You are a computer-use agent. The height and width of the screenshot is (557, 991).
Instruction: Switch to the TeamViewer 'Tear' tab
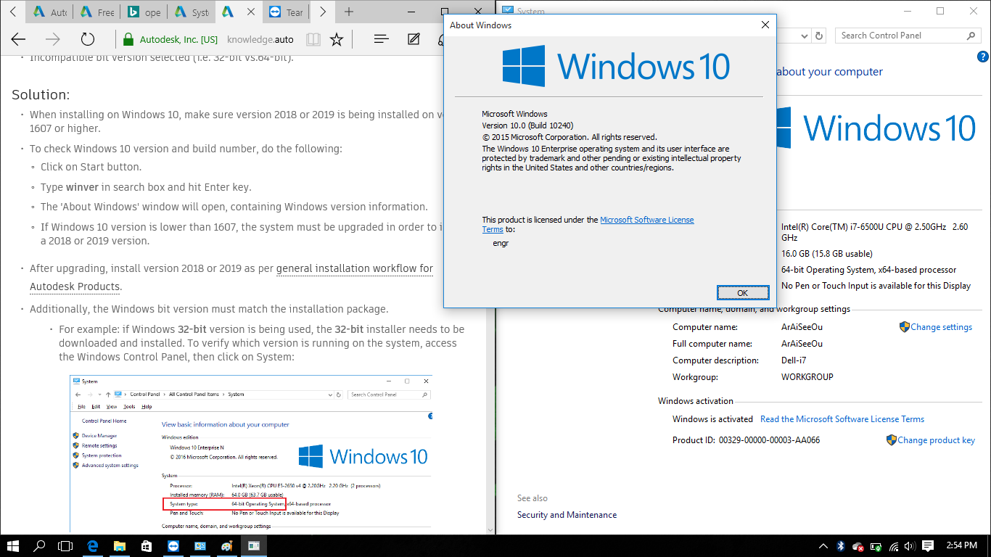coord(287,12)
